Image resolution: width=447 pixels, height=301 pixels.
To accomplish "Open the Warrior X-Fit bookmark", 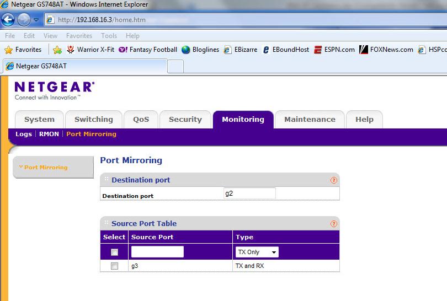I will pyautogui.click(x=91, y=50).
